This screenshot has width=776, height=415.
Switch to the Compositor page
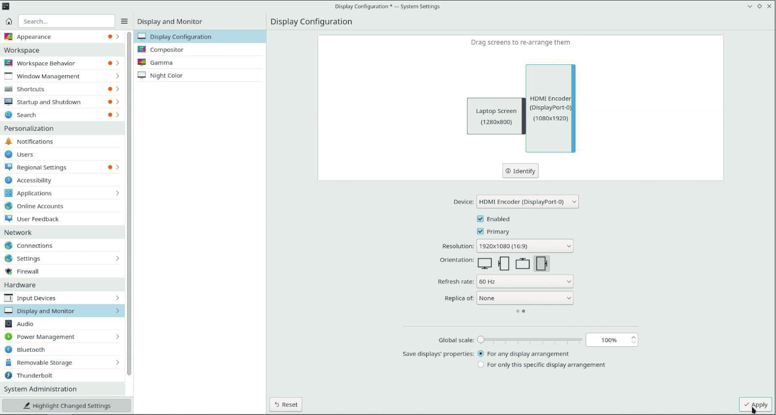click(167, 50)
